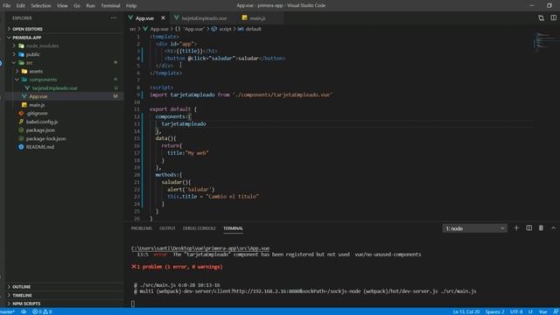The image size is (560, 315).
Task: Open babel.config.js in the explorer
Action: [42, 122]
